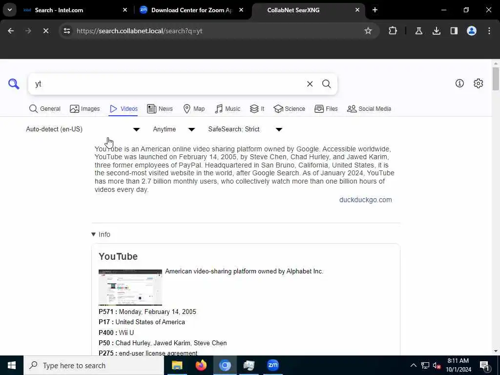Open the muted volume tray icon
This screenshot has width=500, height=375.
coord(437,365)
